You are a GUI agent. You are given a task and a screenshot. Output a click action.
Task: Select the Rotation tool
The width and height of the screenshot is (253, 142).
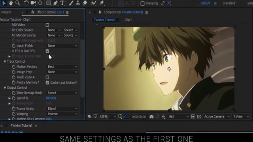coord(26,3)
